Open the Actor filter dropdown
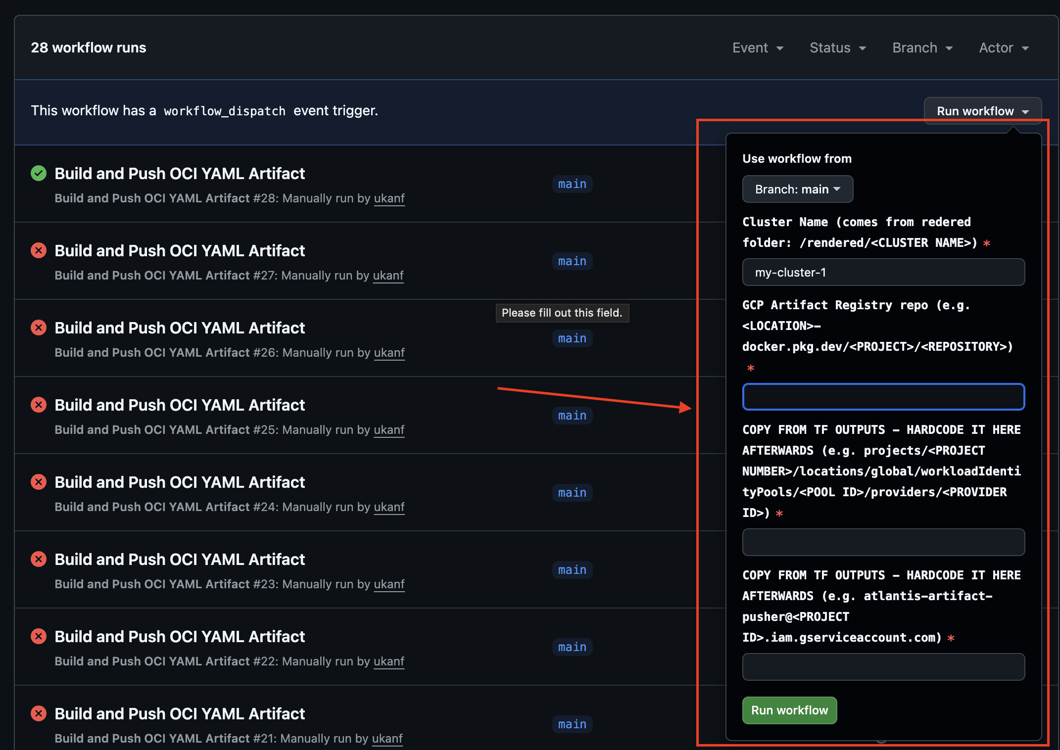Viewport: 1060px width, 750px height. [1003, 47]
